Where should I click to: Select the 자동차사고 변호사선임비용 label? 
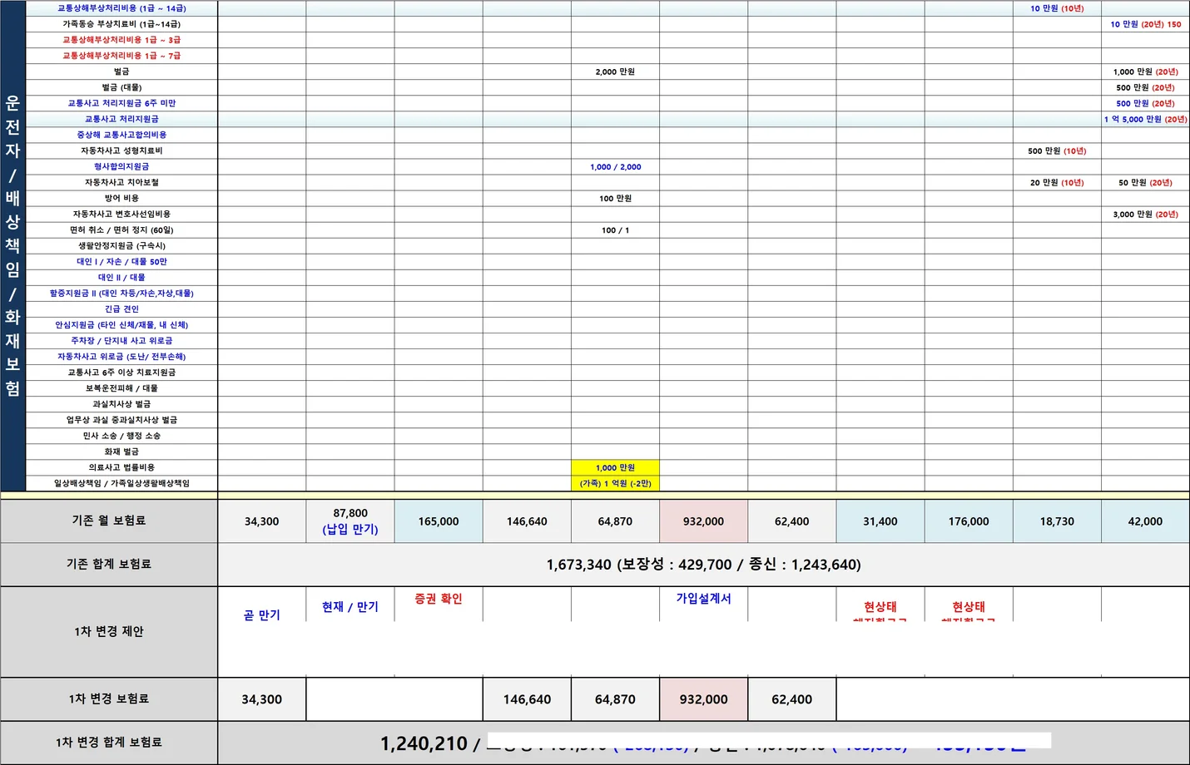(121, 214)
